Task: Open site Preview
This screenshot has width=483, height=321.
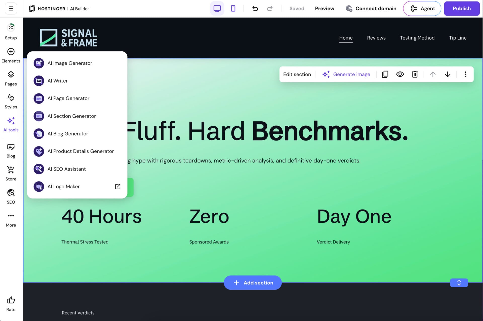Action: tap(325, 9)
